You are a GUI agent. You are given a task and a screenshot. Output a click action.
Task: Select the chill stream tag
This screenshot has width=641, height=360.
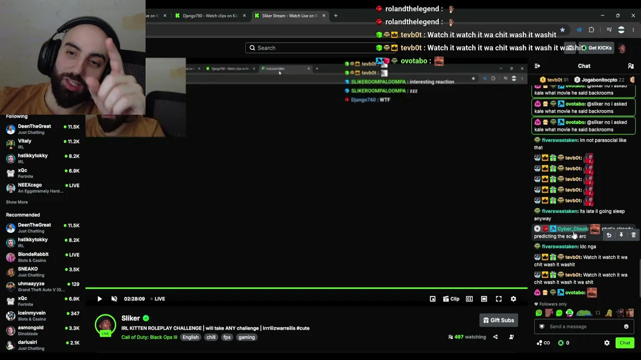click(x=211, y=337)
